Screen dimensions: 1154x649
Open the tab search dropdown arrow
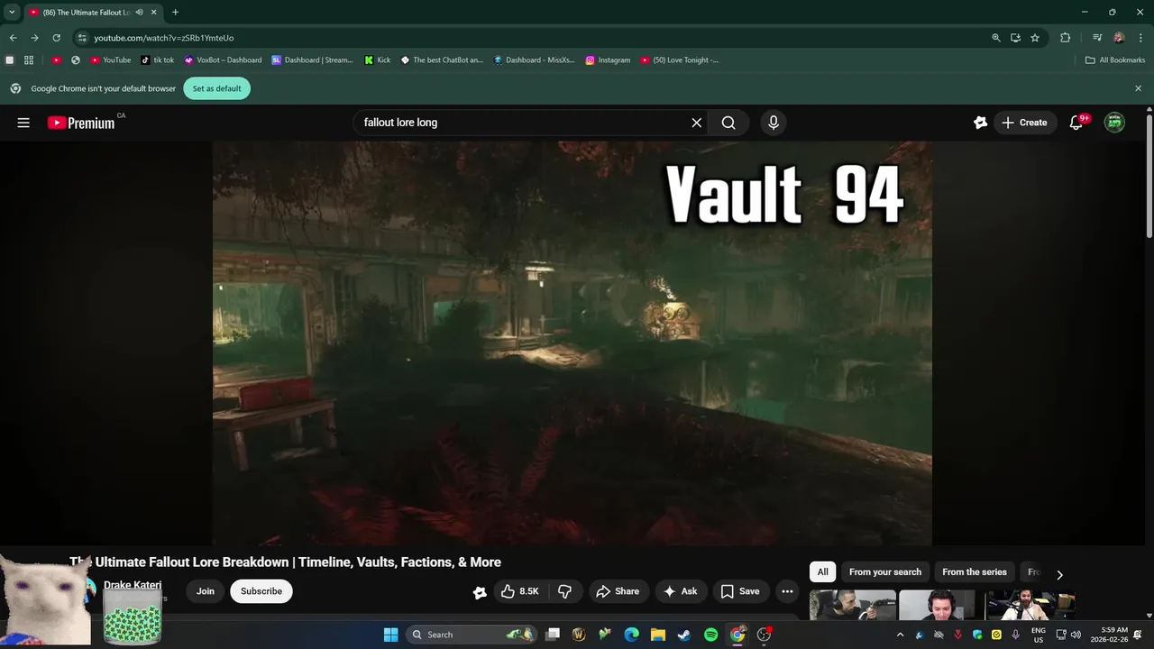coord(12,12)
